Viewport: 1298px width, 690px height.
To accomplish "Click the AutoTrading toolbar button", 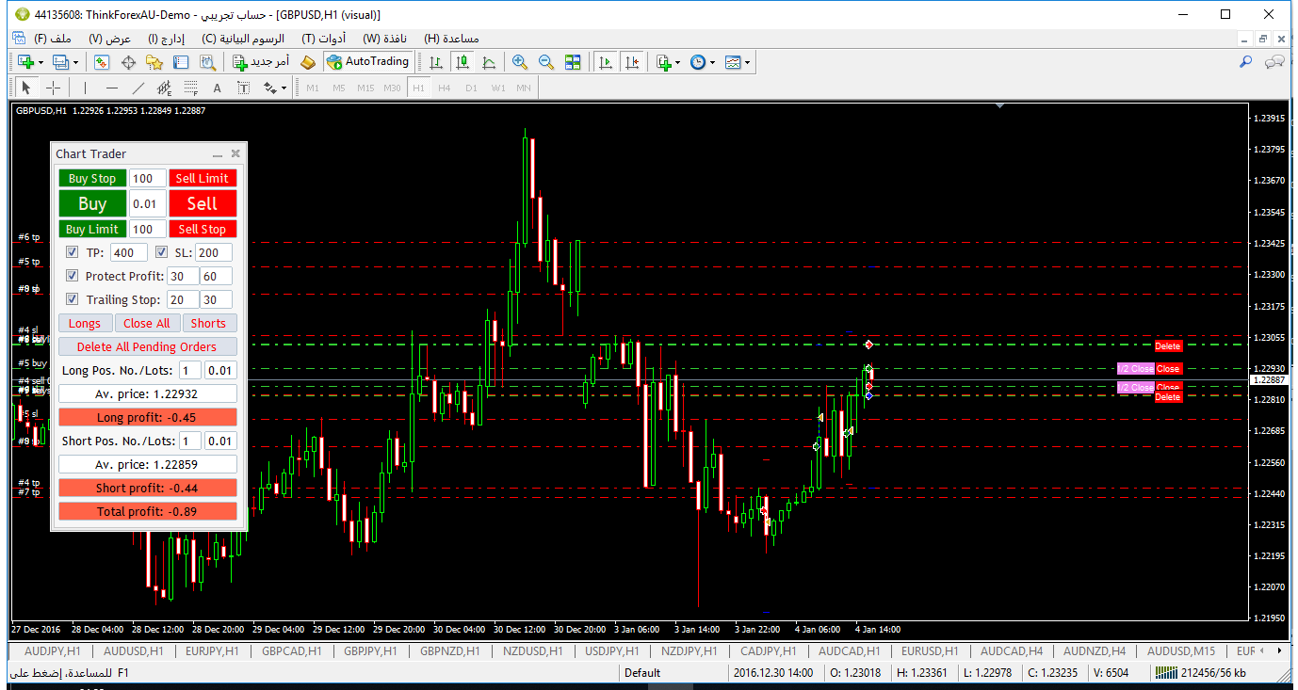I will click(x=368, y=62).
